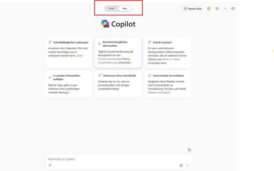Click magic wand icon on In sozialen Netzwerken

tap(50, 77)
